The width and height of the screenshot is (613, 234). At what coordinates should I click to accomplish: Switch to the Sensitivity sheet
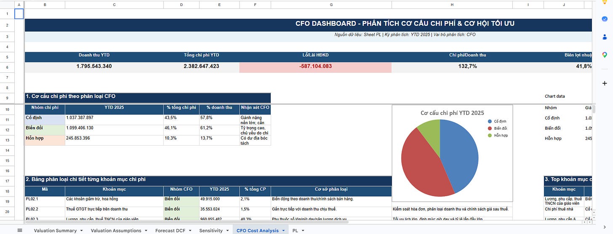[x=211, y=231]
